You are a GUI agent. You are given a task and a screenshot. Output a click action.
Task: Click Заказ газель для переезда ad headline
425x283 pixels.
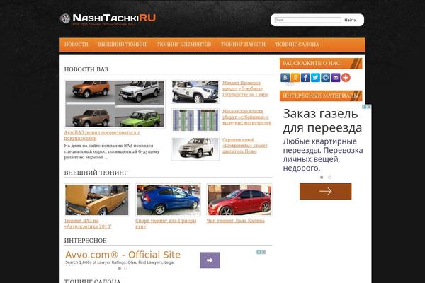coord(322,121)
